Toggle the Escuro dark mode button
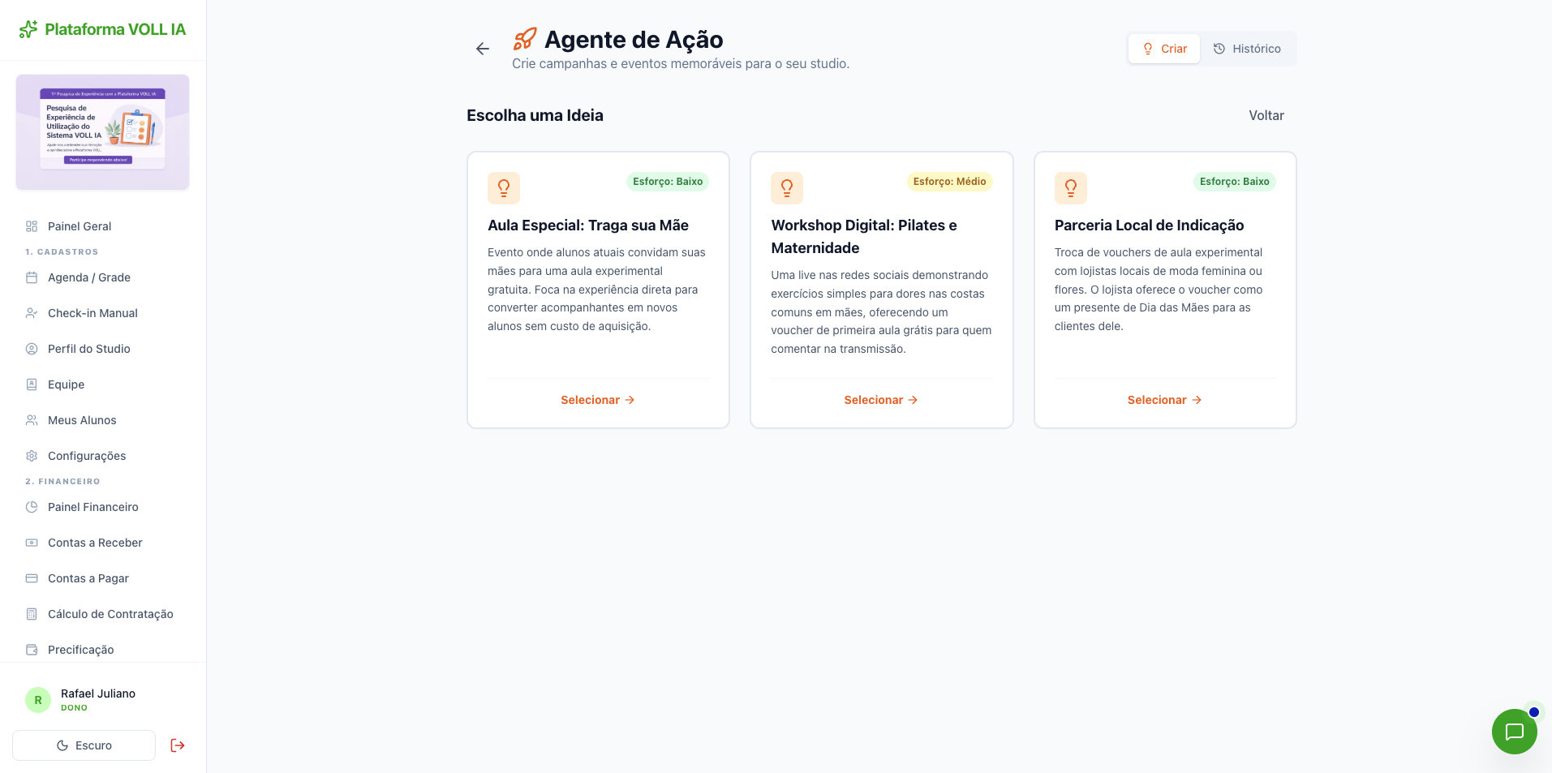Screen dimensions: 1552x773 pos(84,745)
